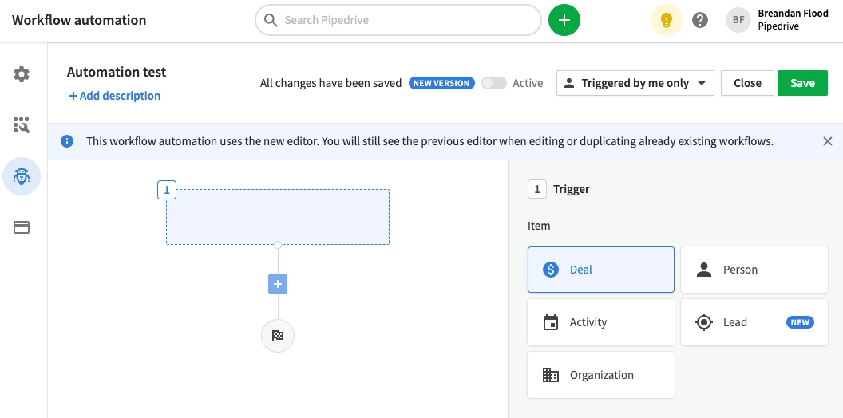
Task: Click the search magnifier icon
Action: [271, 21]
